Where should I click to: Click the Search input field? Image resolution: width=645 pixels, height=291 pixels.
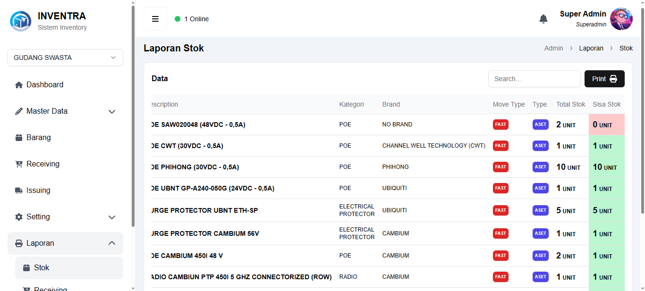[x=534, y=79]
